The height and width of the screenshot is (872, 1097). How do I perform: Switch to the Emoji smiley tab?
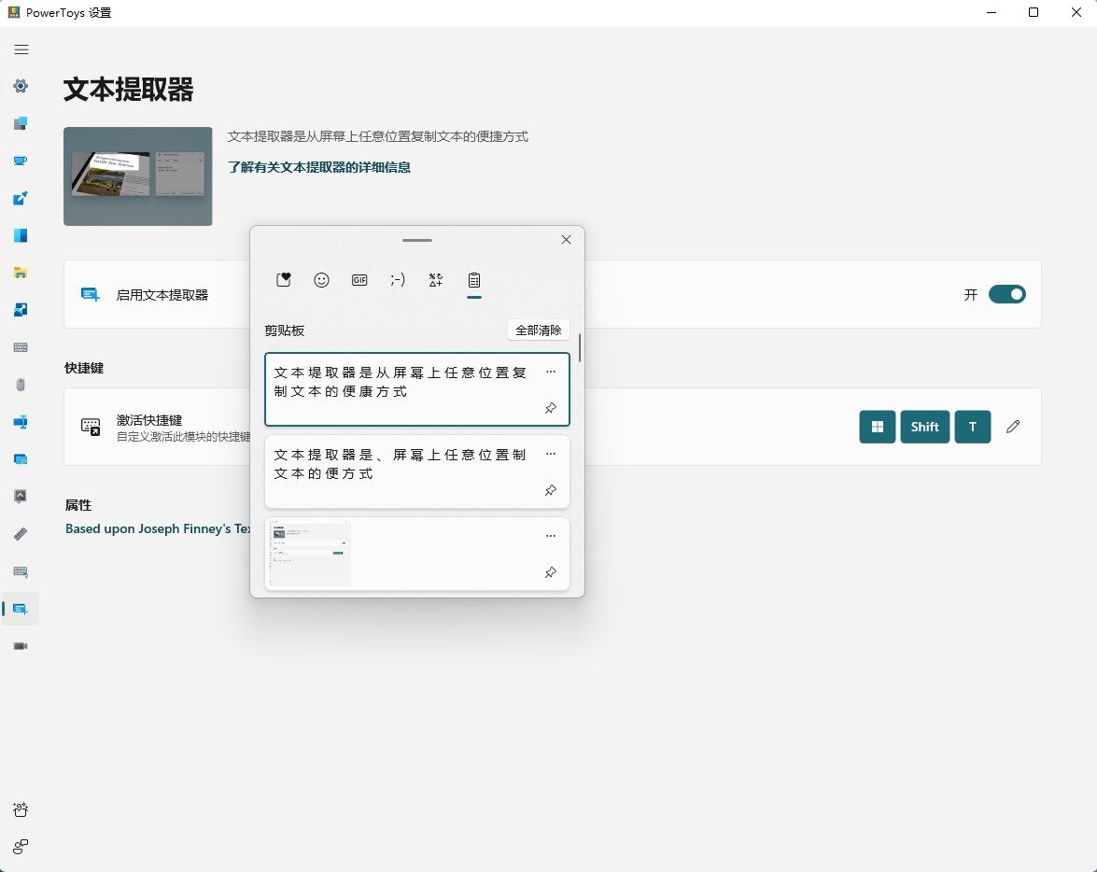(x=321, y=280)
